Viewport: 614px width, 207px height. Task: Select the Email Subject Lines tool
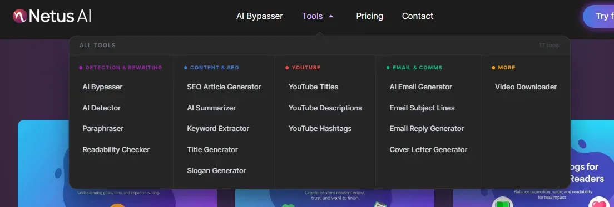[422, 108]
